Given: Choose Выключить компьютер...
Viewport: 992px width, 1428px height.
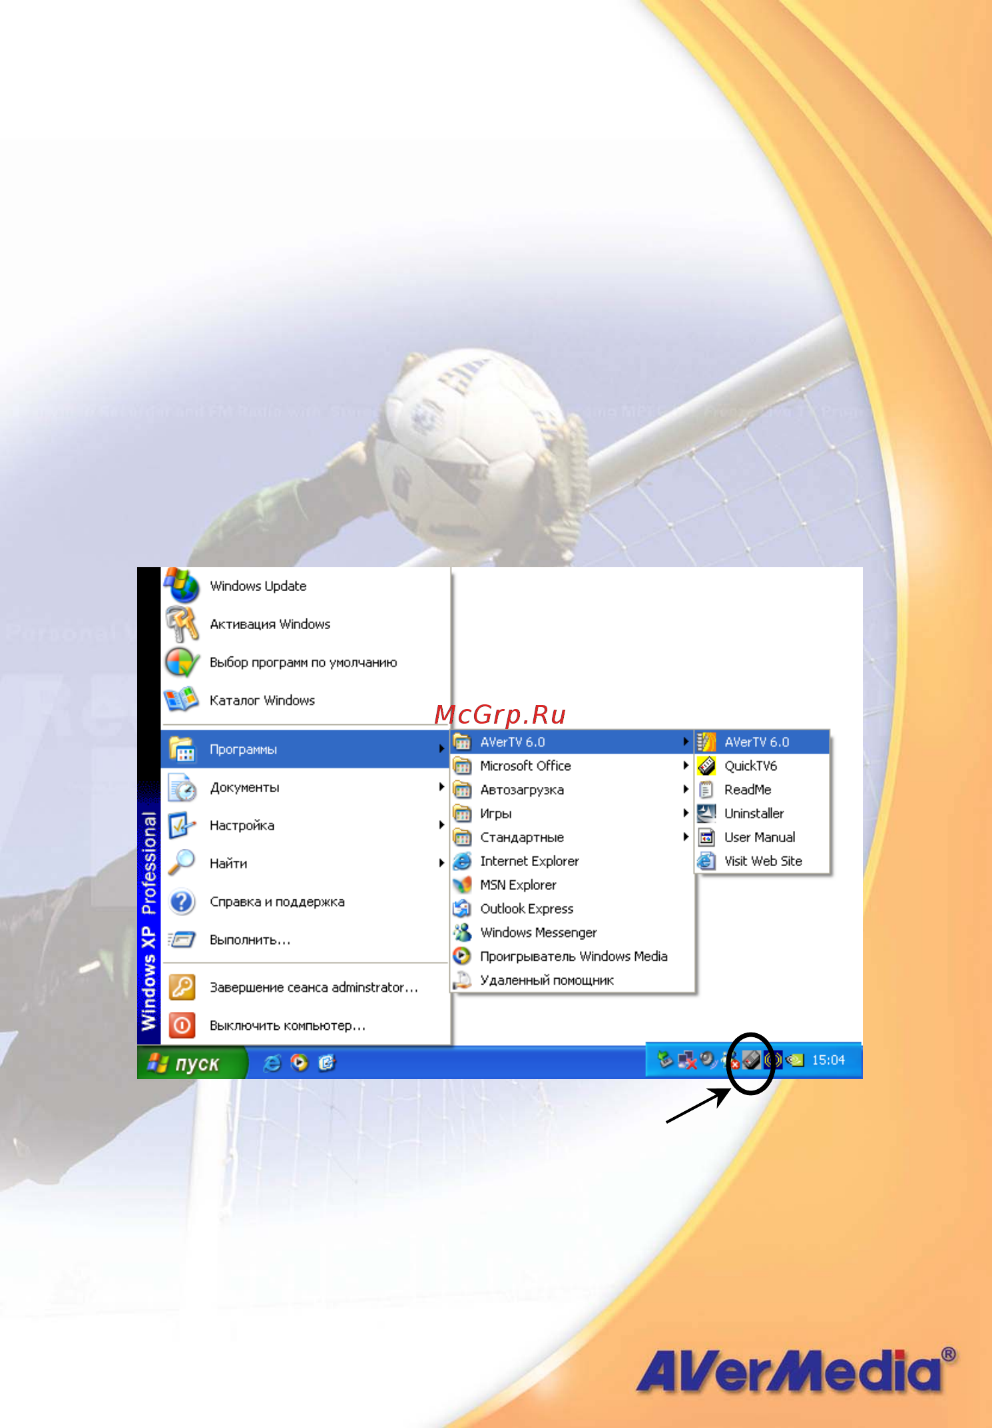Looking at the screenshot, I should pos(306,1026).
